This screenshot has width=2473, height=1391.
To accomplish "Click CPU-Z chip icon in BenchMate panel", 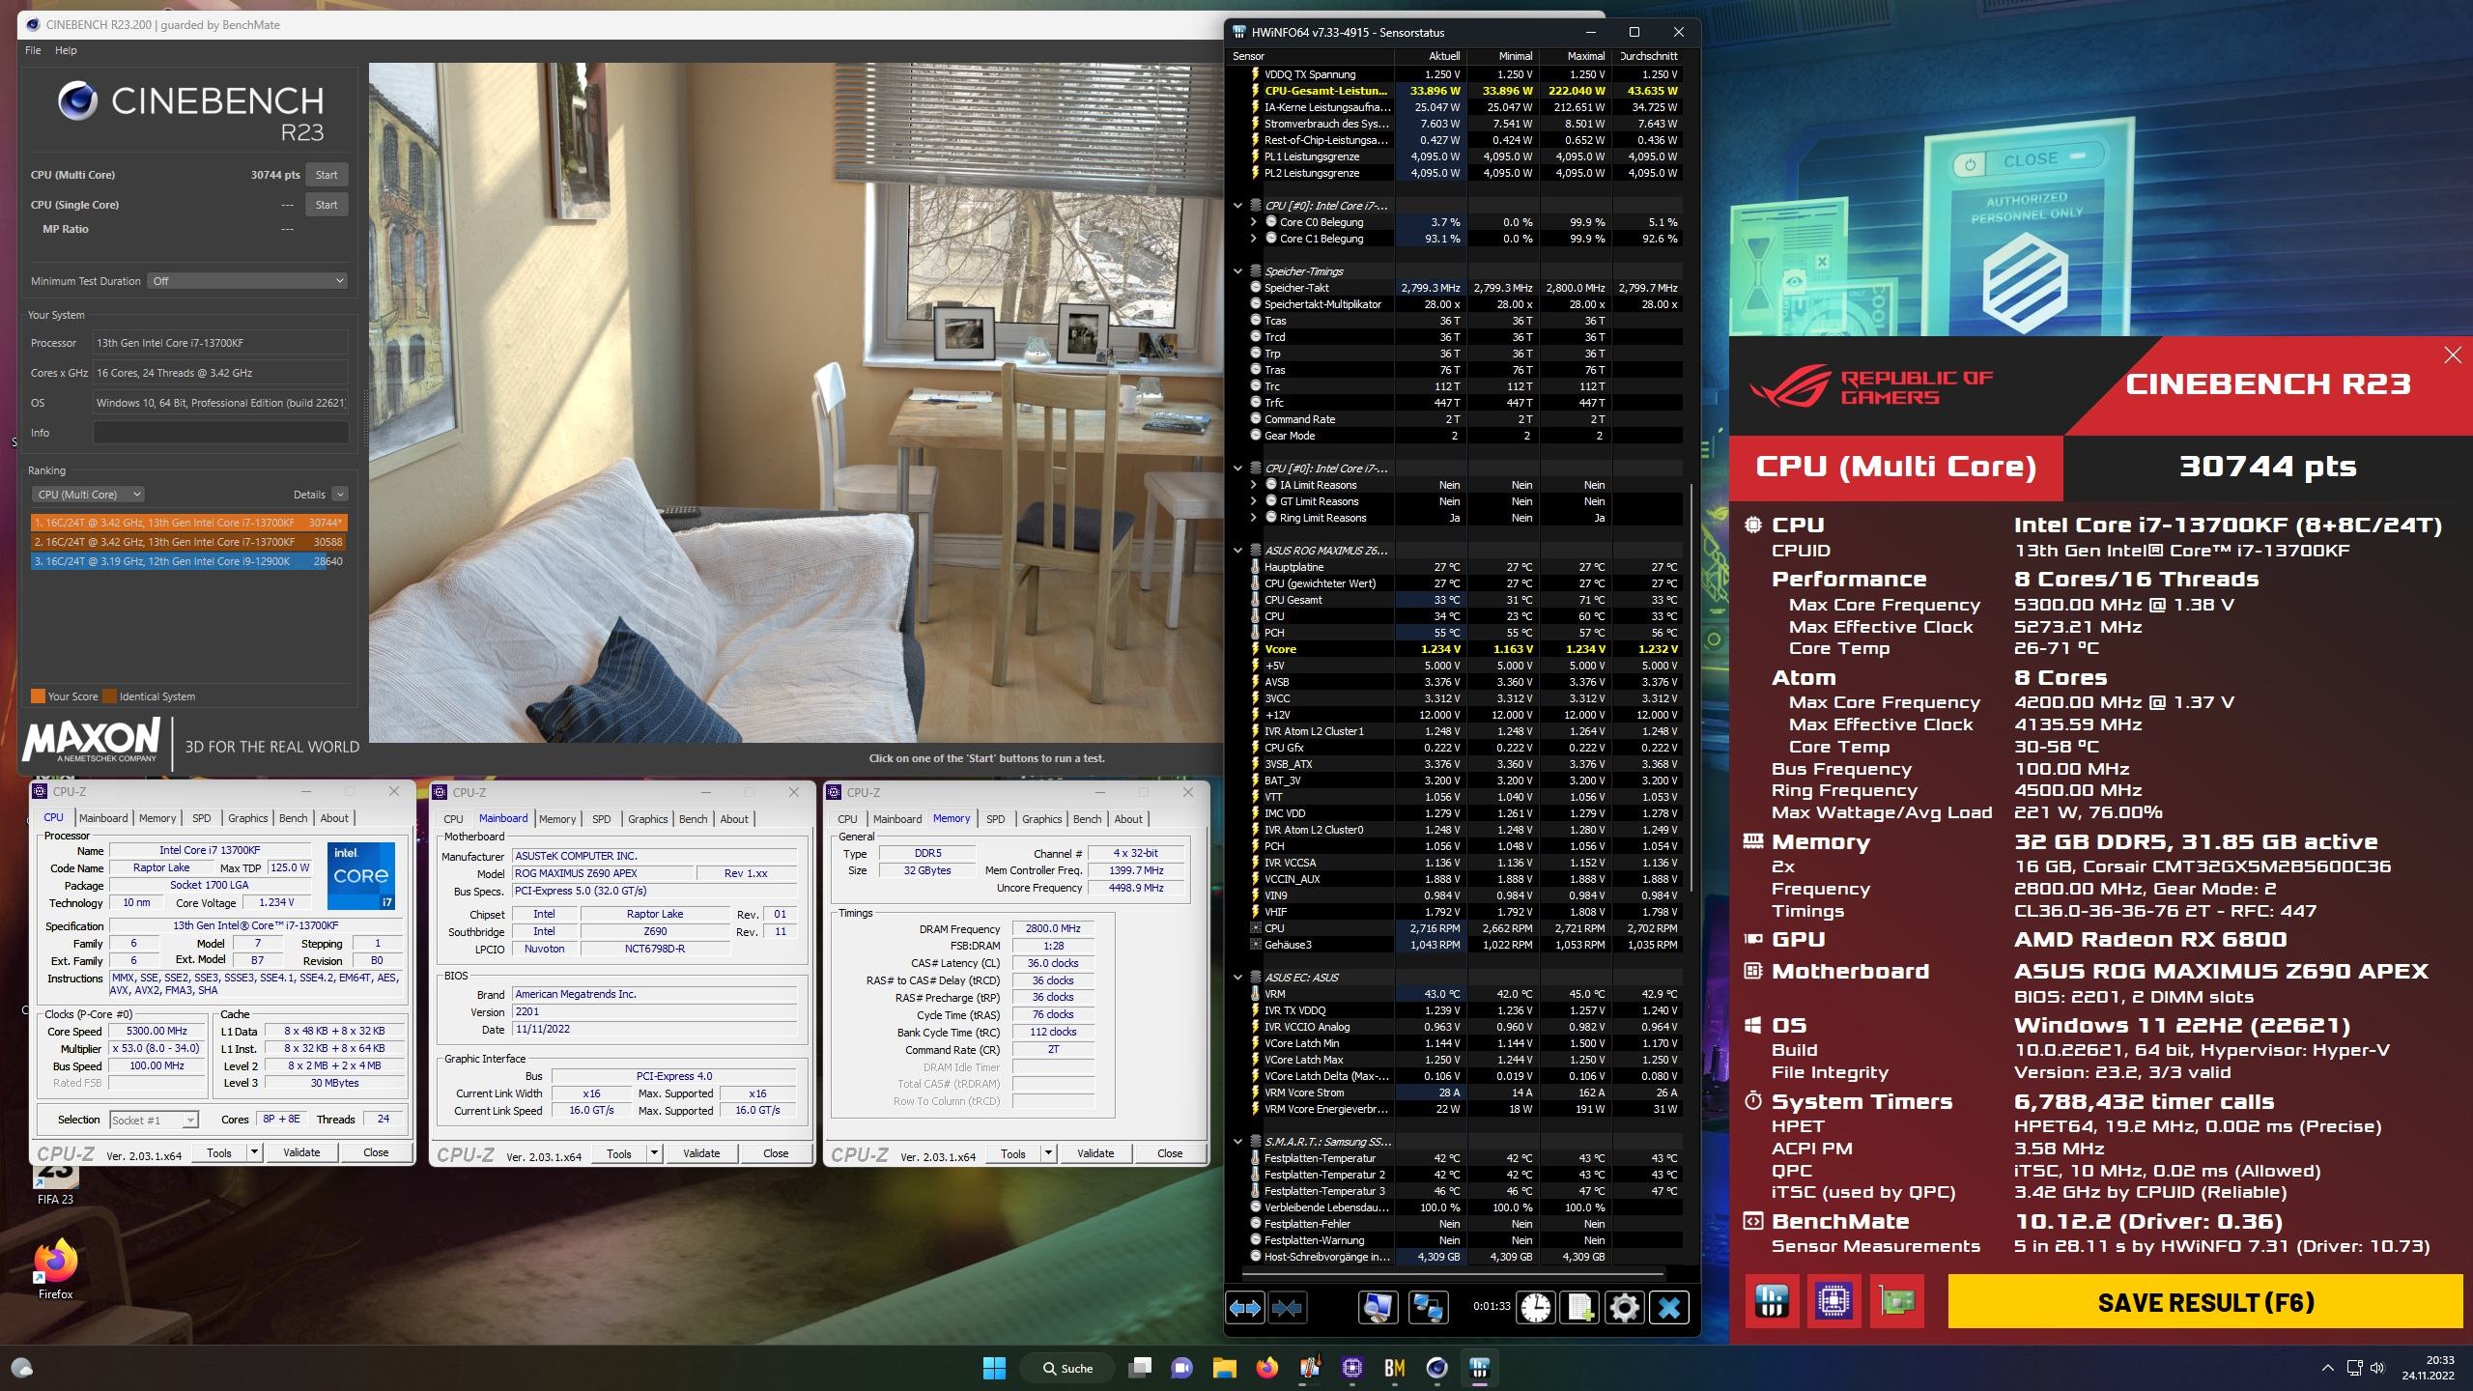I will click(1833, 1301).
